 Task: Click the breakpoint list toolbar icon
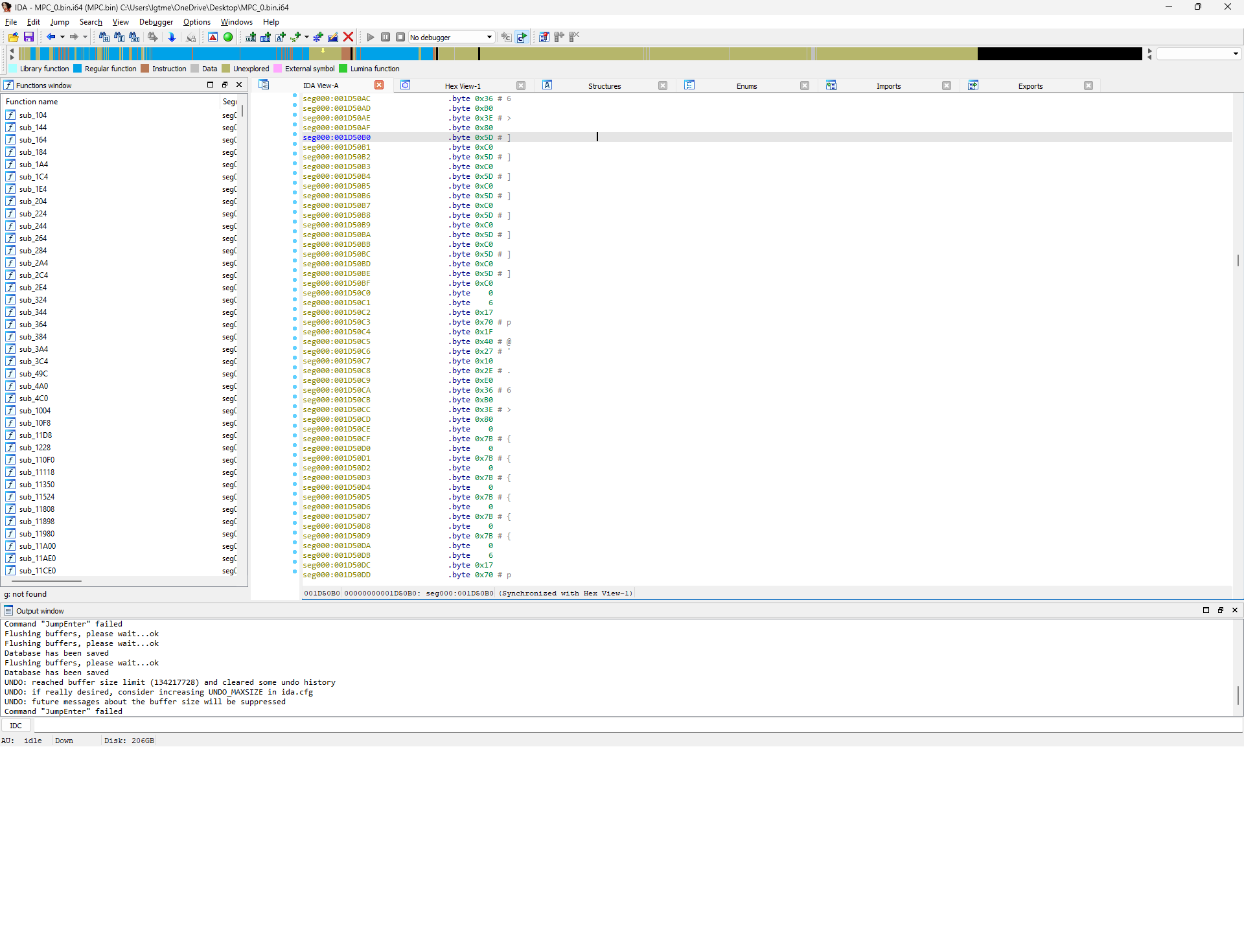544,37
